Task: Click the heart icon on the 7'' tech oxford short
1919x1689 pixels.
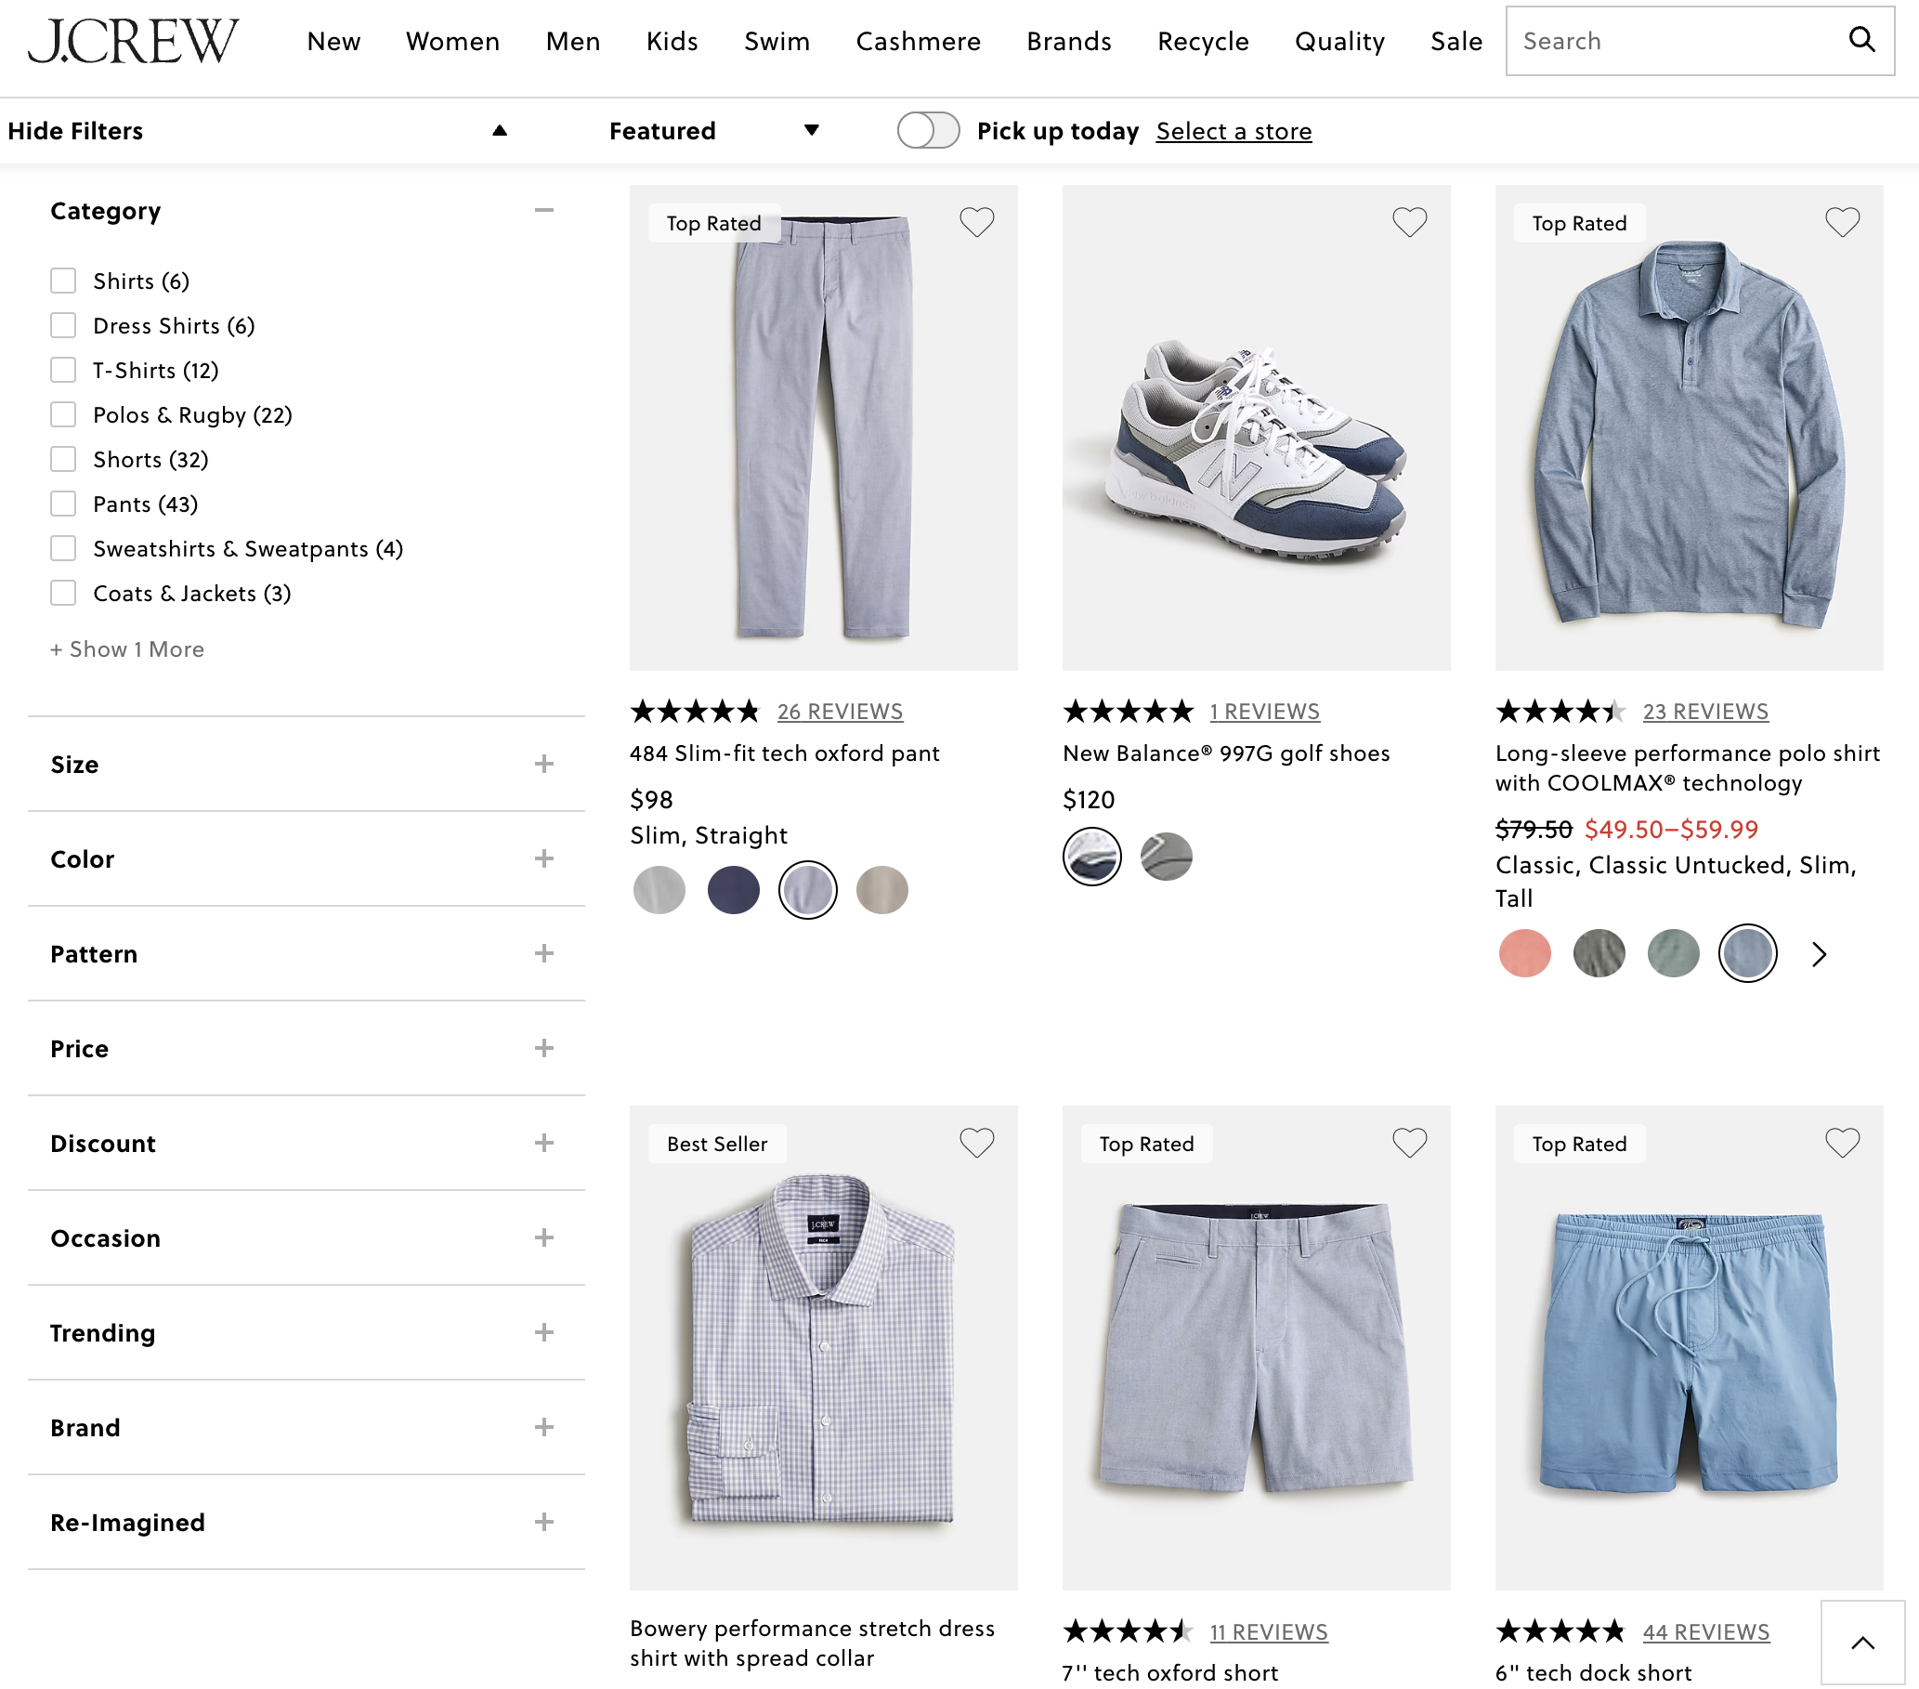Action: coord(1409,1143)
